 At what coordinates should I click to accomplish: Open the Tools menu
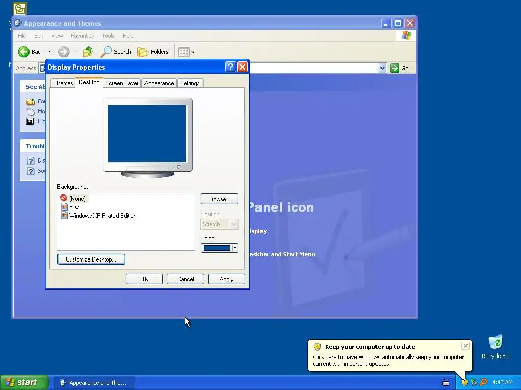coord(108,36)
